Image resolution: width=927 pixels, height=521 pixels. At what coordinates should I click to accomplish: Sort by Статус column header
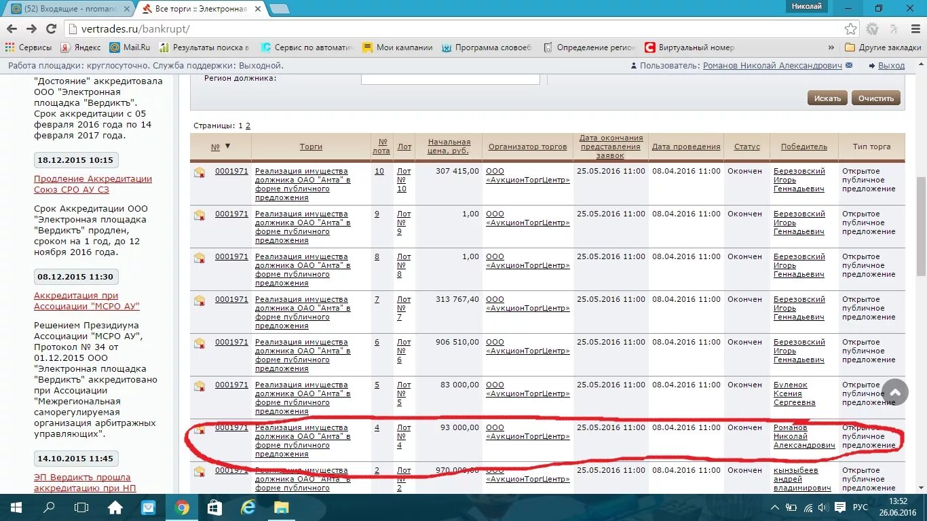pos(746,147)
